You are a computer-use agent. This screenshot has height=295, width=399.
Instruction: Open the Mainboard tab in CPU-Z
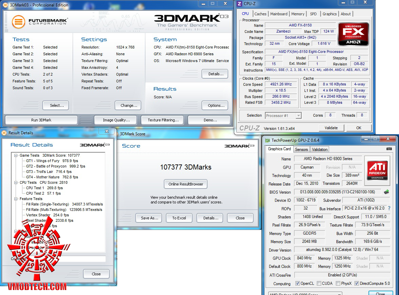(x=279, y=14)
